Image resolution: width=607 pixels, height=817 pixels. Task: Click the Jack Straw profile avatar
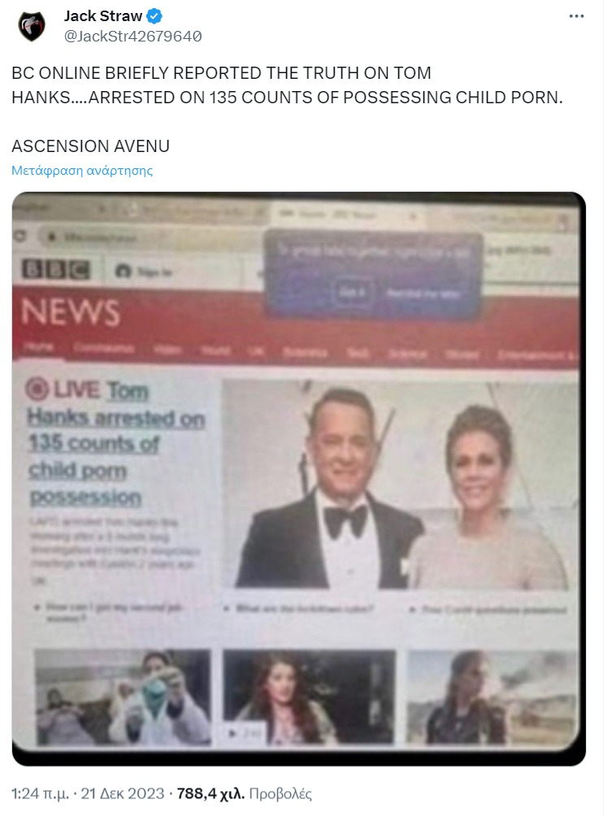point(32,26)
